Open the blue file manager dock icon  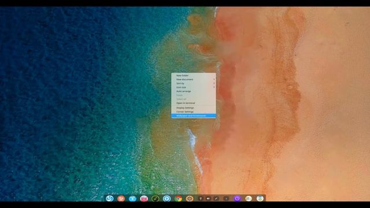point(132,199)
